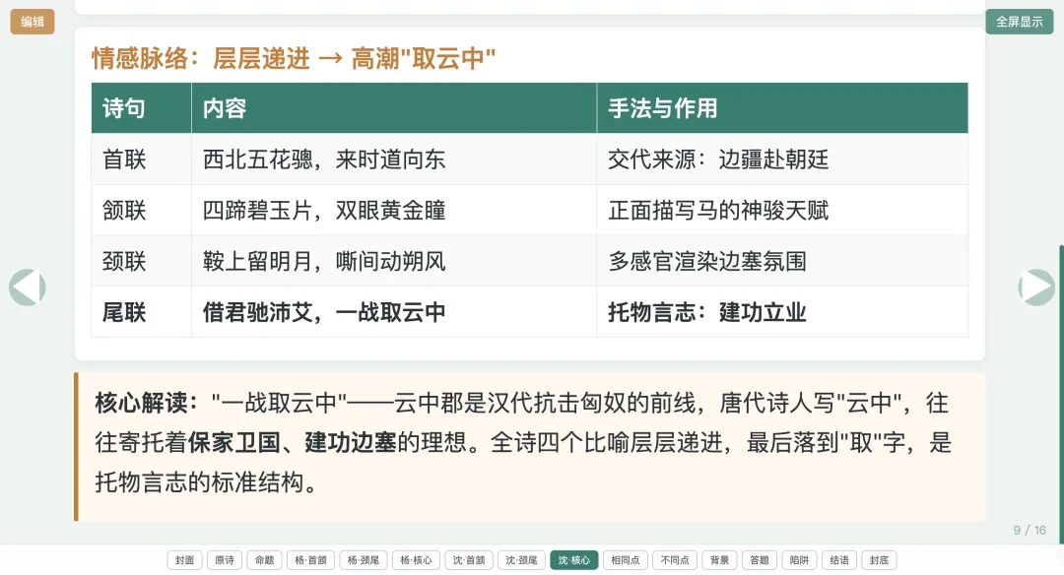This screenshot has height=575, width=1064.
Task: Select the 背景 slide tab
Action: [x=719, y=560]
